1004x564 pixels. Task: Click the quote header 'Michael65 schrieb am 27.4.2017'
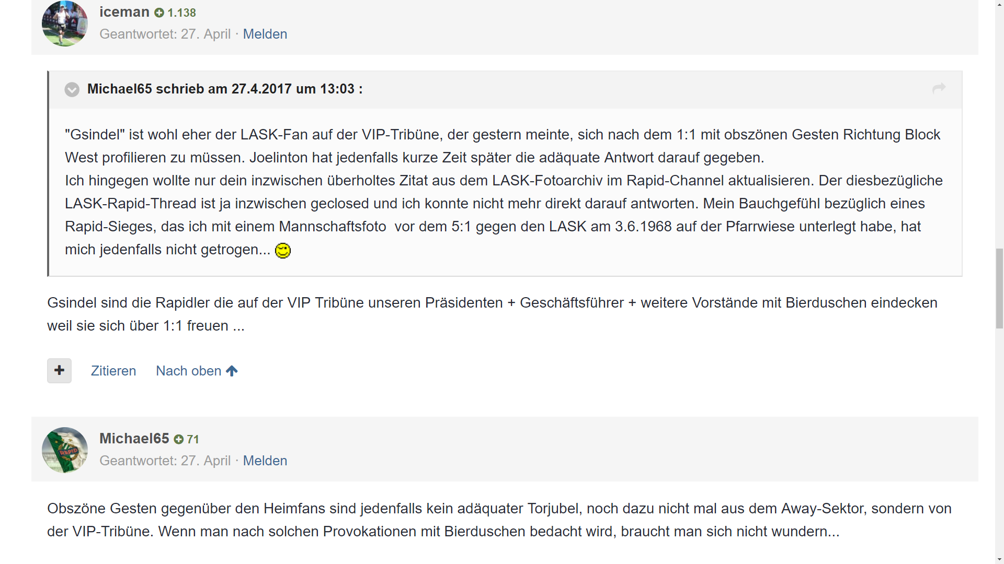(225, 89)
